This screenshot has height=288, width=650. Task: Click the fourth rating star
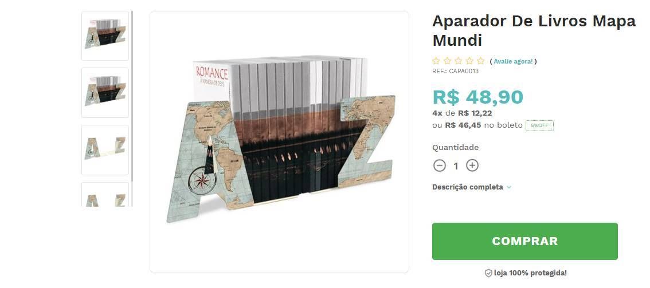[469, 61]
